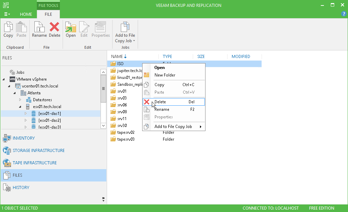Click the Storage Infrastructure view icon
Image resolution: width=348 pixels, height=212 pixels.
[x=7, y=151]
